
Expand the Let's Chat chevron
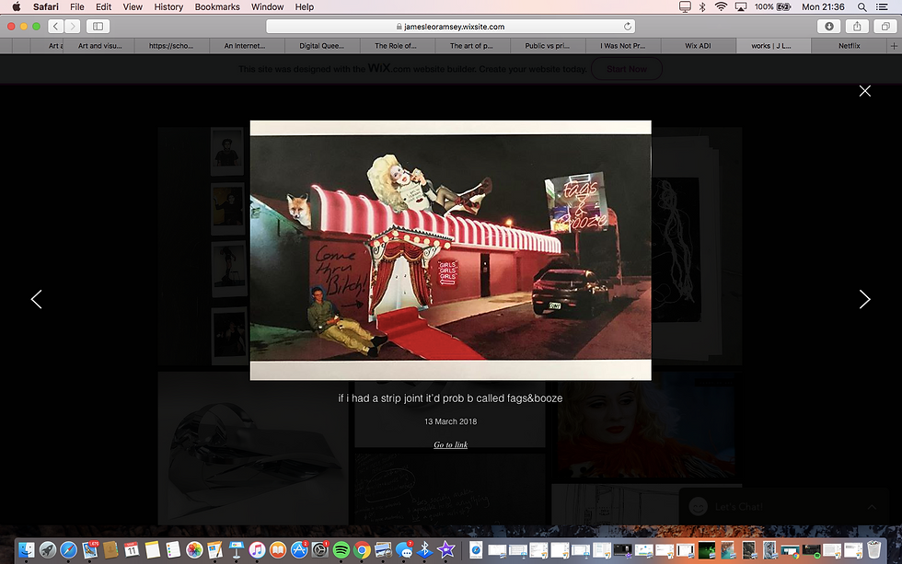873,507
